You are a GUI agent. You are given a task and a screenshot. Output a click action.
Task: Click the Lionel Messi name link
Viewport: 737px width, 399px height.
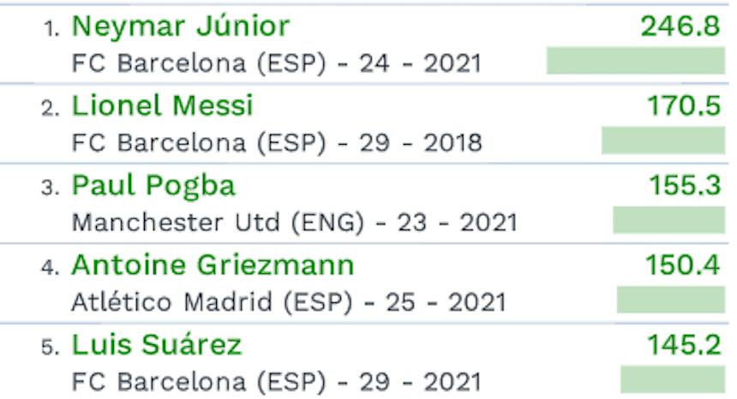pos(162,106)
